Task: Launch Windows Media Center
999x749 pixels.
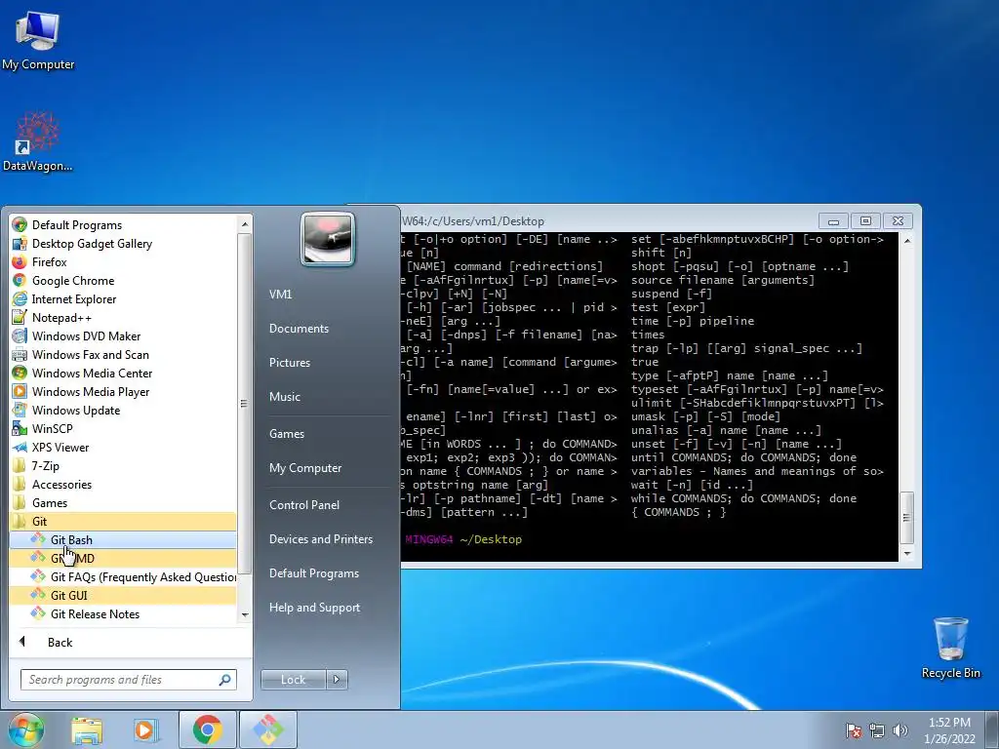Action: pyautogui.click(x=124, y=373)
